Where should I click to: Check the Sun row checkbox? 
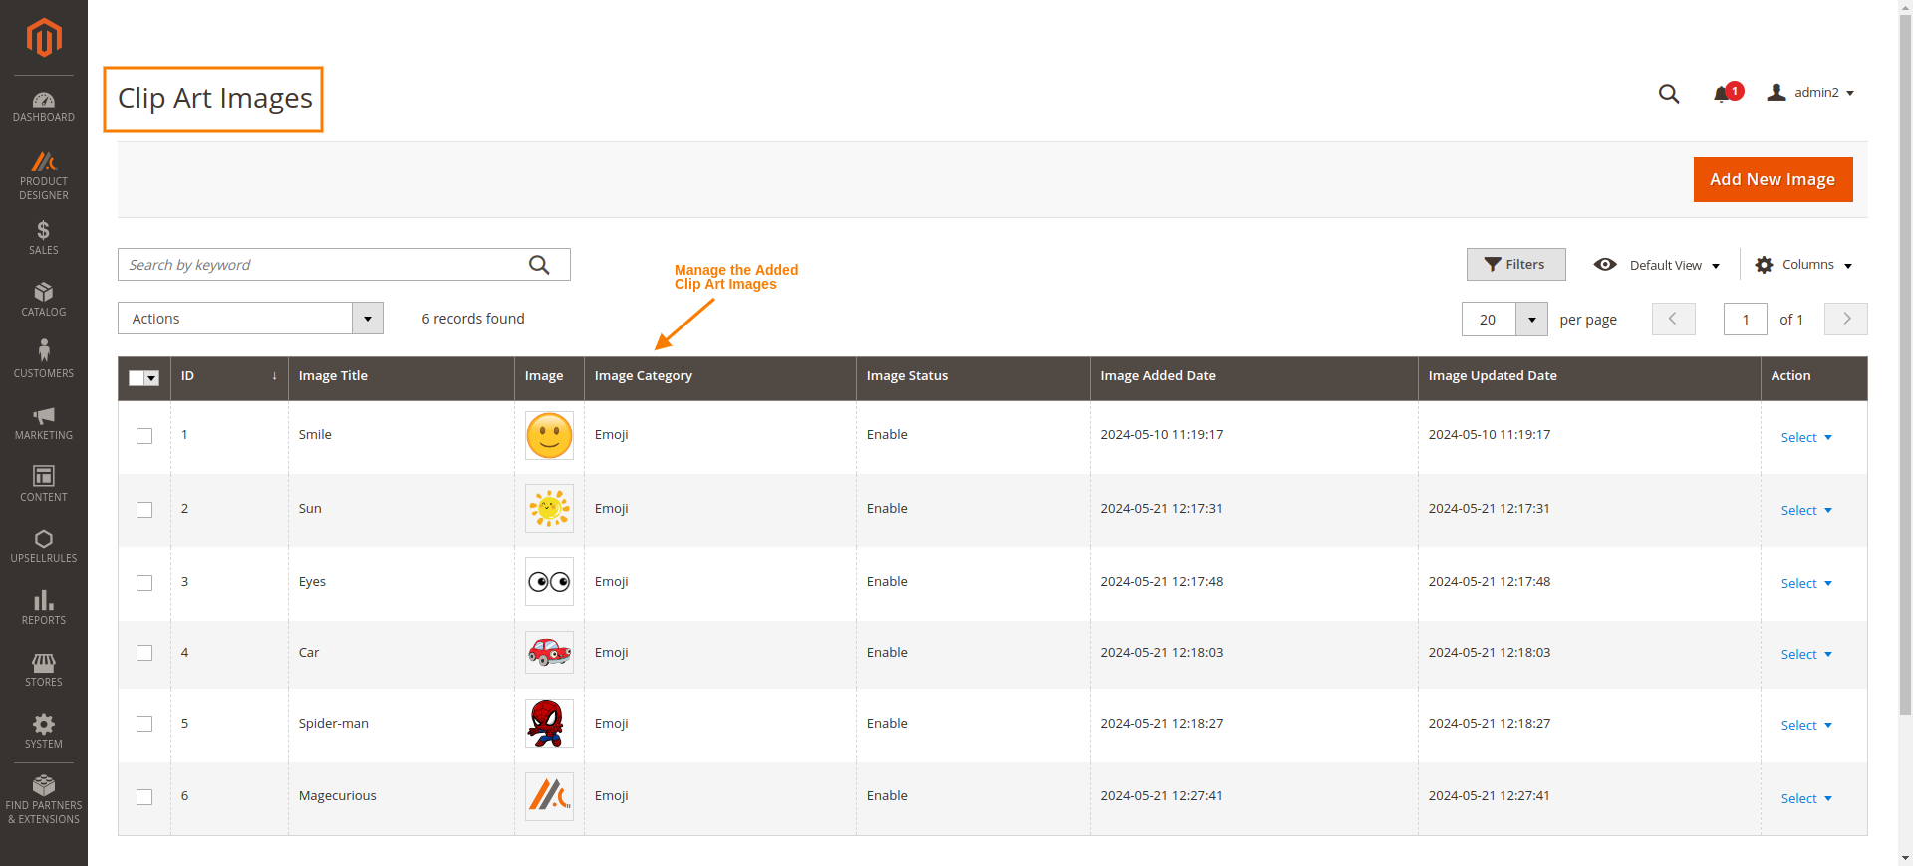pos(144,510)
